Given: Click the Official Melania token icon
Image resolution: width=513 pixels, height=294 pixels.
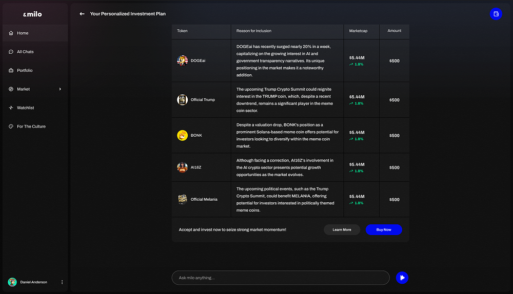Looking at the screenshot, I should (x=182, y=199).
